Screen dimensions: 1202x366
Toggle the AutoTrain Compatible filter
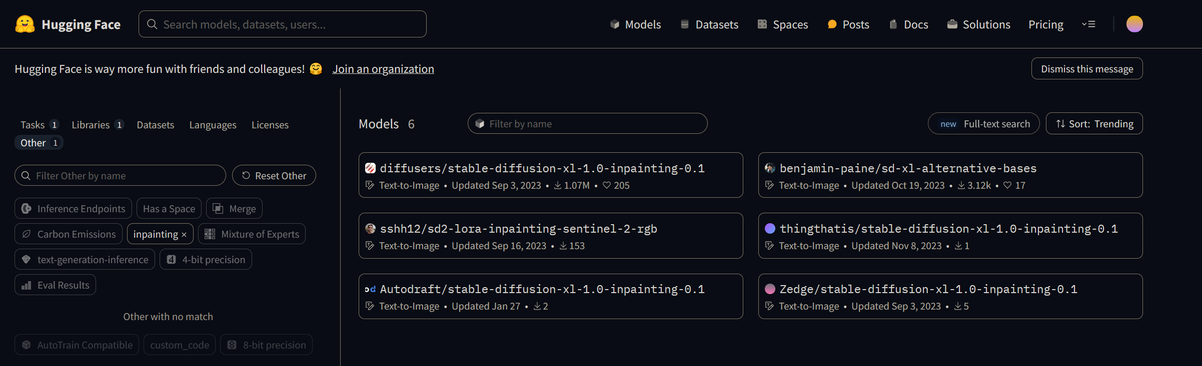click(77, 345)
